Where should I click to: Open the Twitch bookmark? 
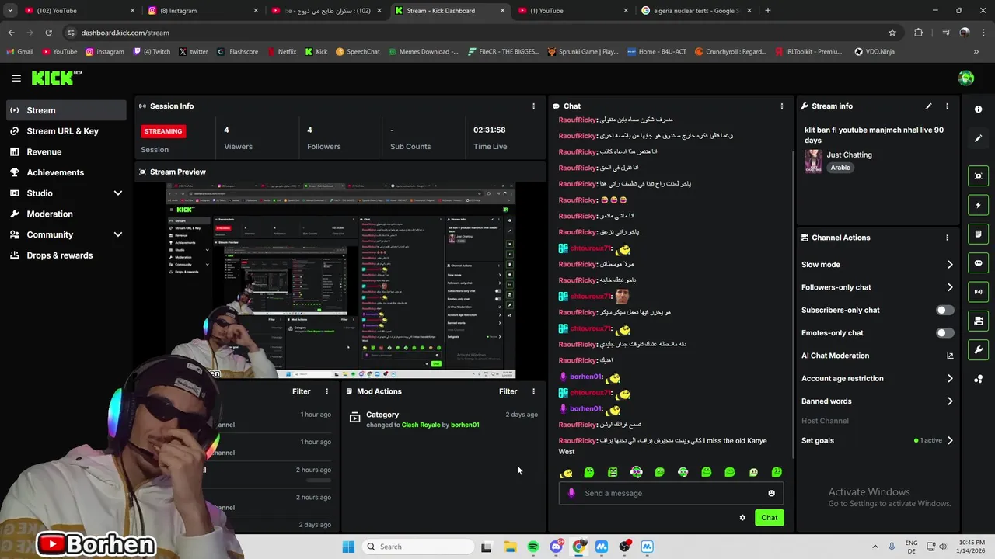click(152, 52)
